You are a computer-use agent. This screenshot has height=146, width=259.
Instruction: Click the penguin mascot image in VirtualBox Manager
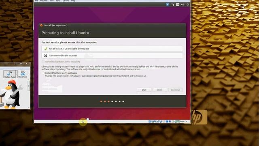(x=11, y=94)
